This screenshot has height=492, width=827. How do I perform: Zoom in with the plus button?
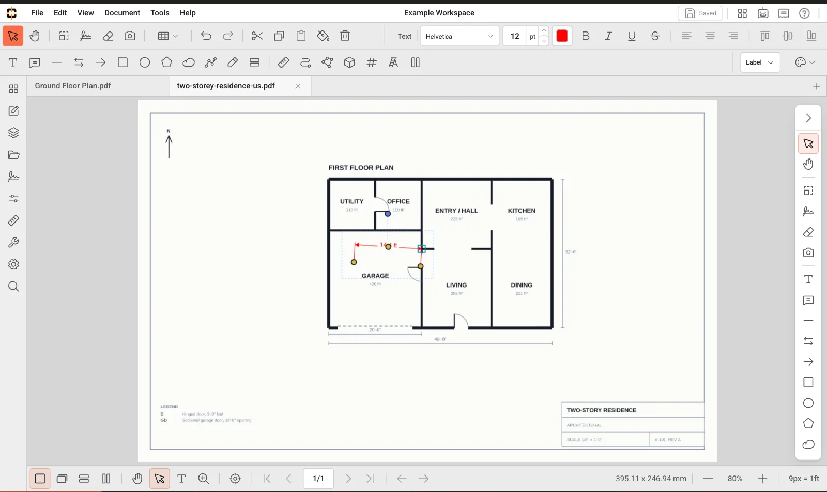tap(762, 479)
